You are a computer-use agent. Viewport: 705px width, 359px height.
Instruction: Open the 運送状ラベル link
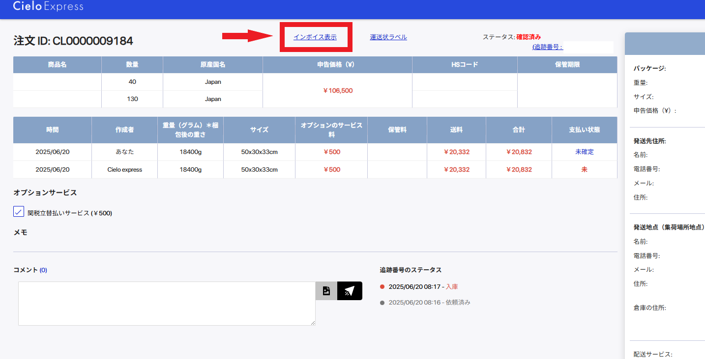388,37
